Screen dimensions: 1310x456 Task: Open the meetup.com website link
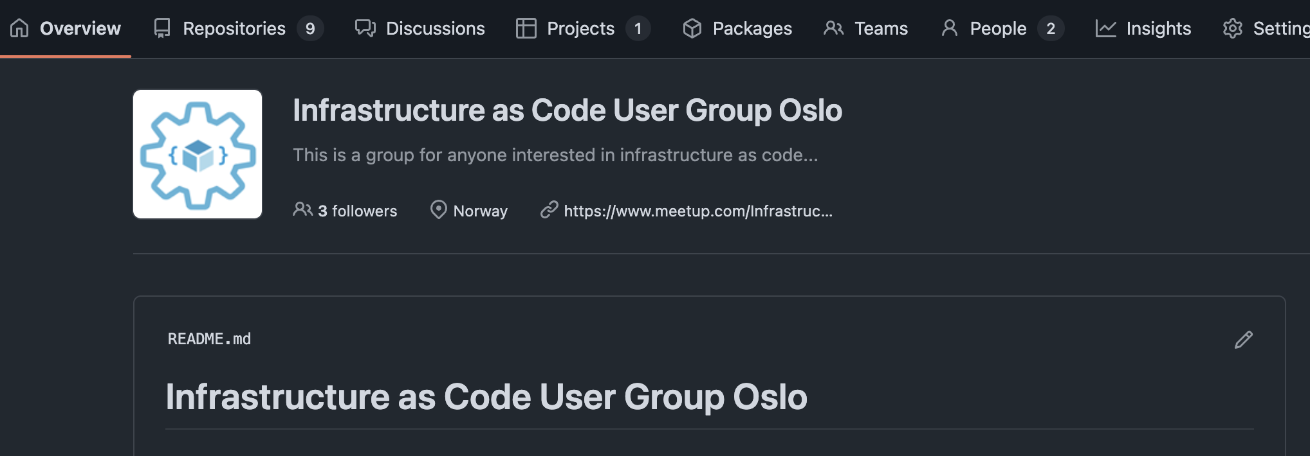point(698,211)
